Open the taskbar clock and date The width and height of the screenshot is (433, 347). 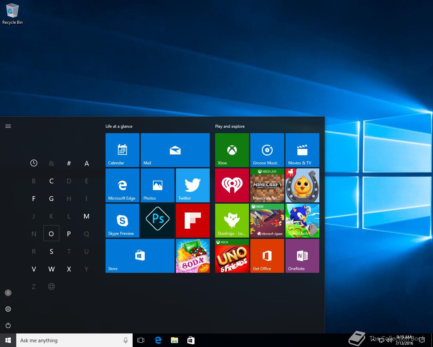click(404, 340)
